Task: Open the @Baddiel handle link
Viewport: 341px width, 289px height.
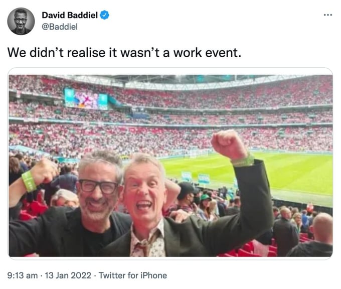Action: (x=59, y=27)
